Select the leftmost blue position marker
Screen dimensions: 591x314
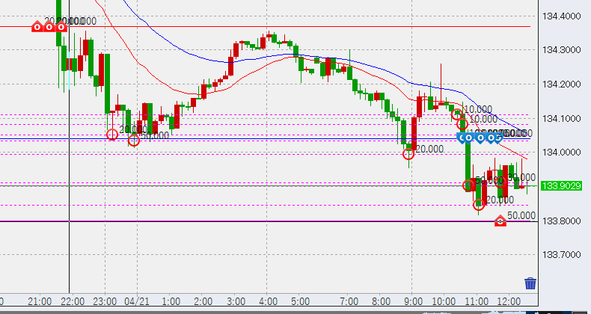(x=464, y=138)
